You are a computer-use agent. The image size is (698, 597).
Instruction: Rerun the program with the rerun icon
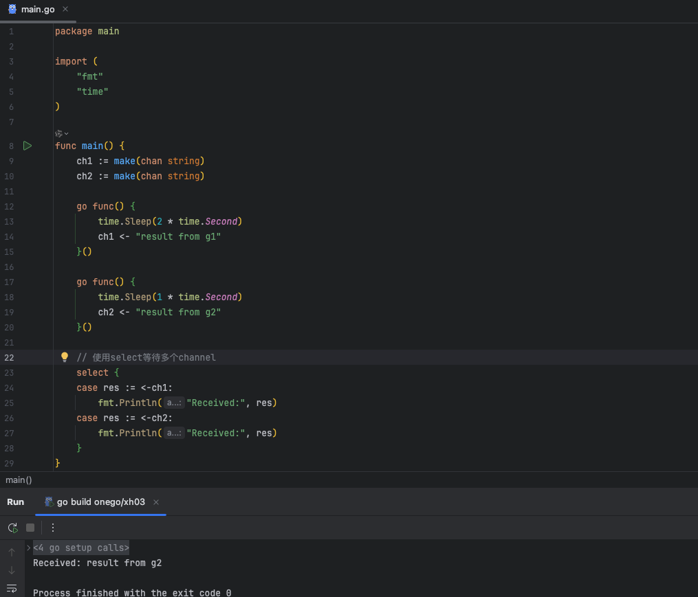point(12,528)
